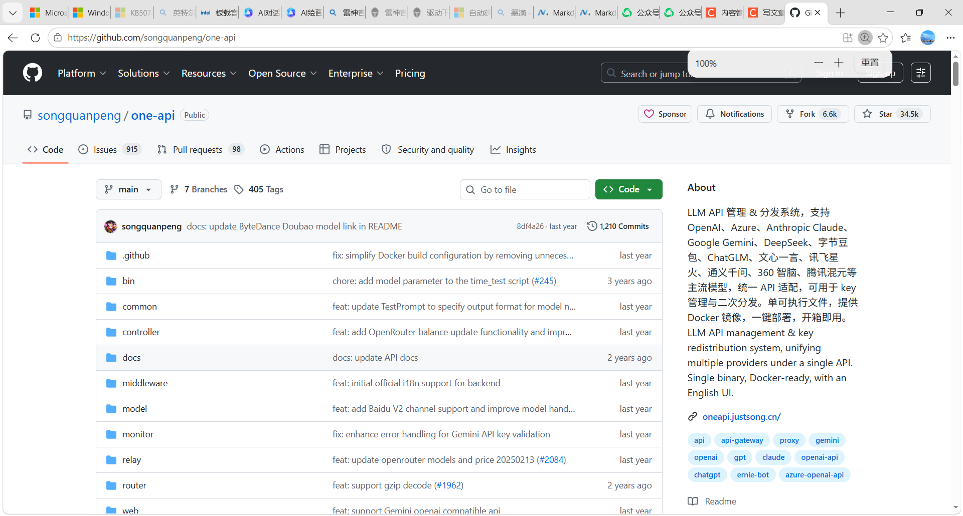Open the Readme link in About
Image resolution: width=963 pixels, height=516 pixels.
(x=712, y=501)
